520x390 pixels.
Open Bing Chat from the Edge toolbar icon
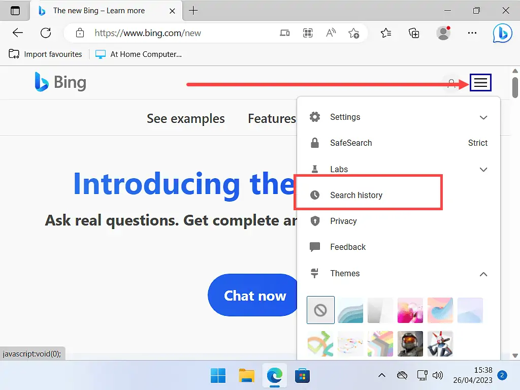[502, 33]
